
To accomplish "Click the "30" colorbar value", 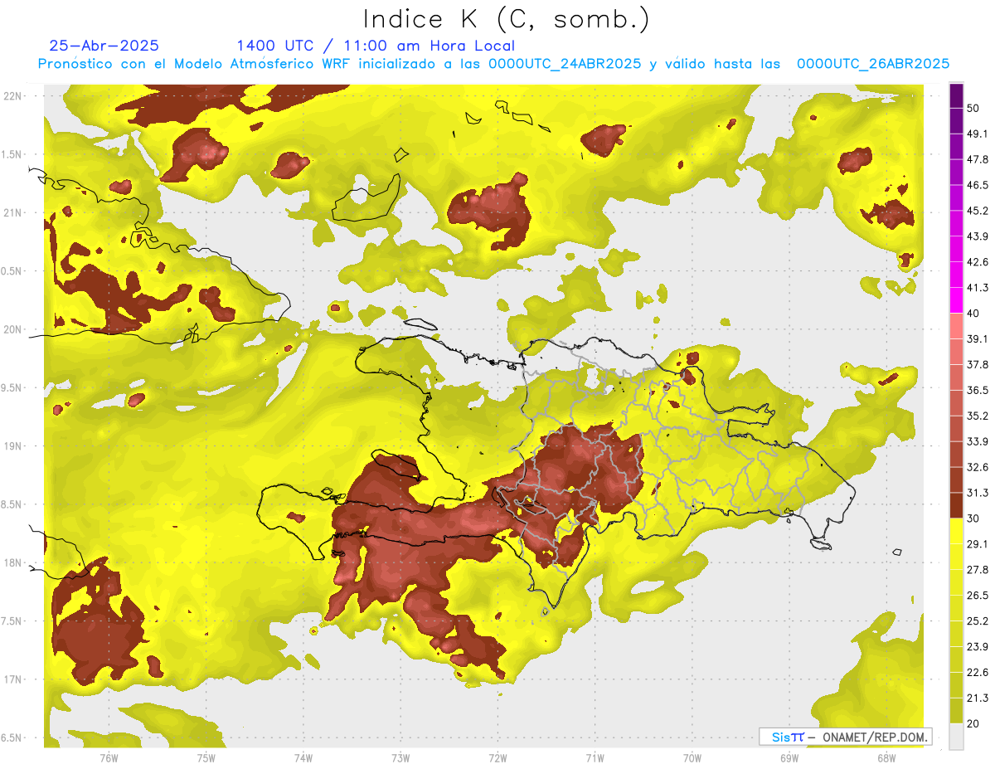I will (973, 518).
